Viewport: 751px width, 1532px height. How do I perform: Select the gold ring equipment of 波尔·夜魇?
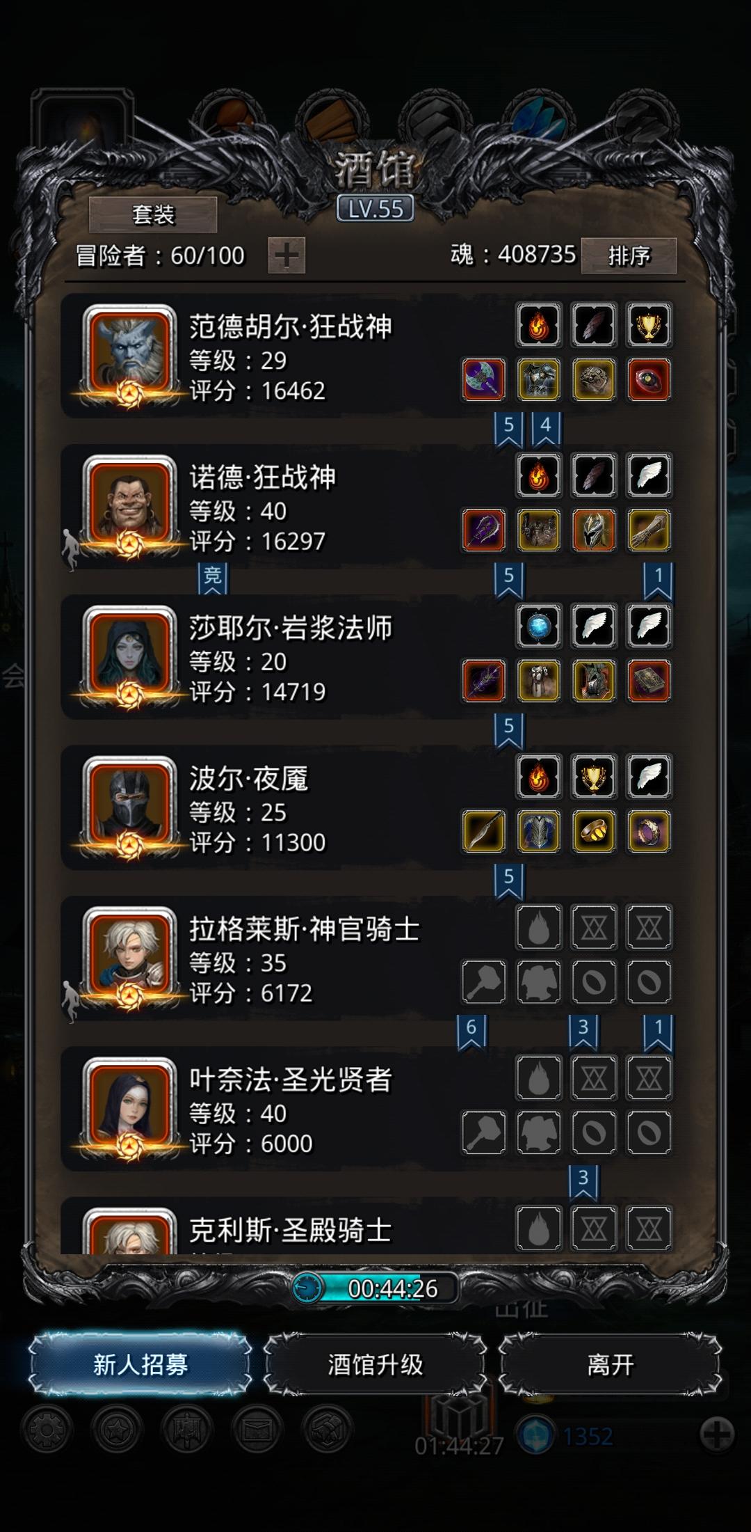[594, 831]
